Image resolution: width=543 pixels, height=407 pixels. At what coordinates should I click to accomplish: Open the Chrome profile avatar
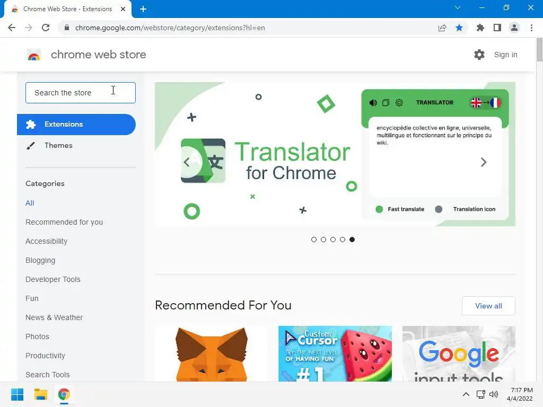[x=514, y=28]
